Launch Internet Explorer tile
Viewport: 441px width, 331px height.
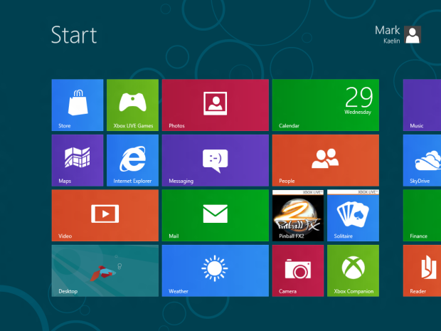(132, 160)
